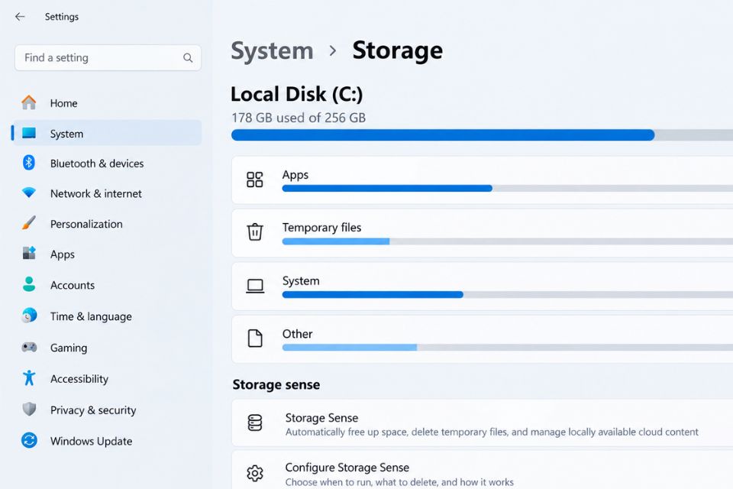Click the breadcrumb chevron separator

pyautogui.click(x=333, y=50)
